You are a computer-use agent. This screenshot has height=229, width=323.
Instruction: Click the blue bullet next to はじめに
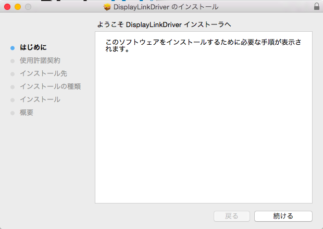point(13,48)
